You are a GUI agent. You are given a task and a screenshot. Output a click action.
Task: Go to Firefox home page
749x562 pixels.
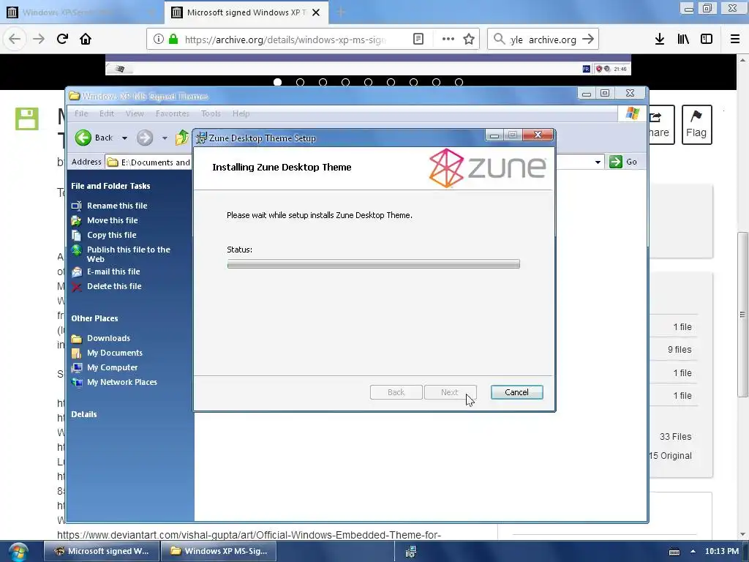[x=86, y=39]
